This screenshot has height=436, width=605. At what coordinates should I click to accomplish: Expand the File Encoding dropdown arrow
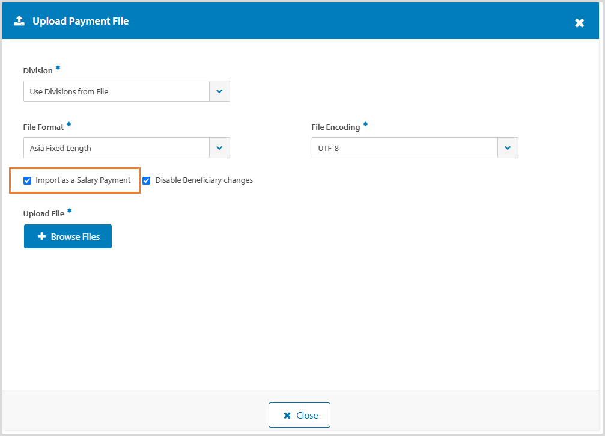pos(508,148)
